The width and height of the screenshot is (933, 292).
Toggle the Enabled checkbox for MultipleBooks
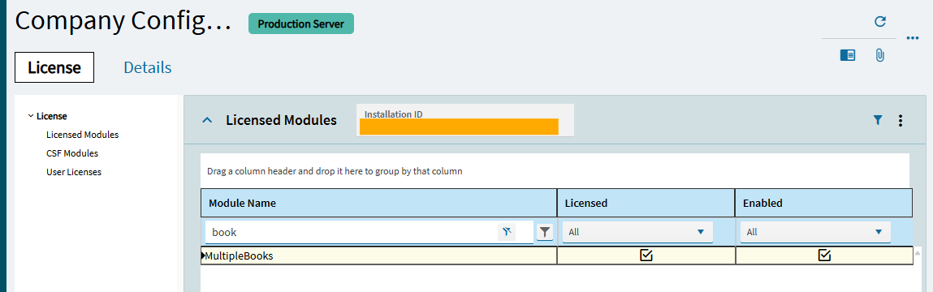824,255
